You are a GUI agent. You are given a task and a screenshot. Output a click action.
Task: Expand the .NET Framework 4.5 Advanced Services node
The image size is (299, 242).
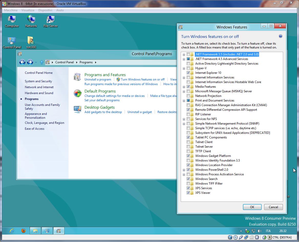(x=184, y=59)
